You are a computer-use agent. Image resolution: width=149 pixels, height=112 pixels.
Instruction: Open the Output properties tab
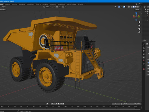[x=144, y=51]
